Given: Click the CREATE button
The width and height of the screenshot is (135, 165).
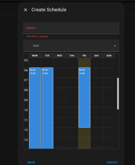Looking at the screenshot, I should pyautogui.click(x=112, y=162).
